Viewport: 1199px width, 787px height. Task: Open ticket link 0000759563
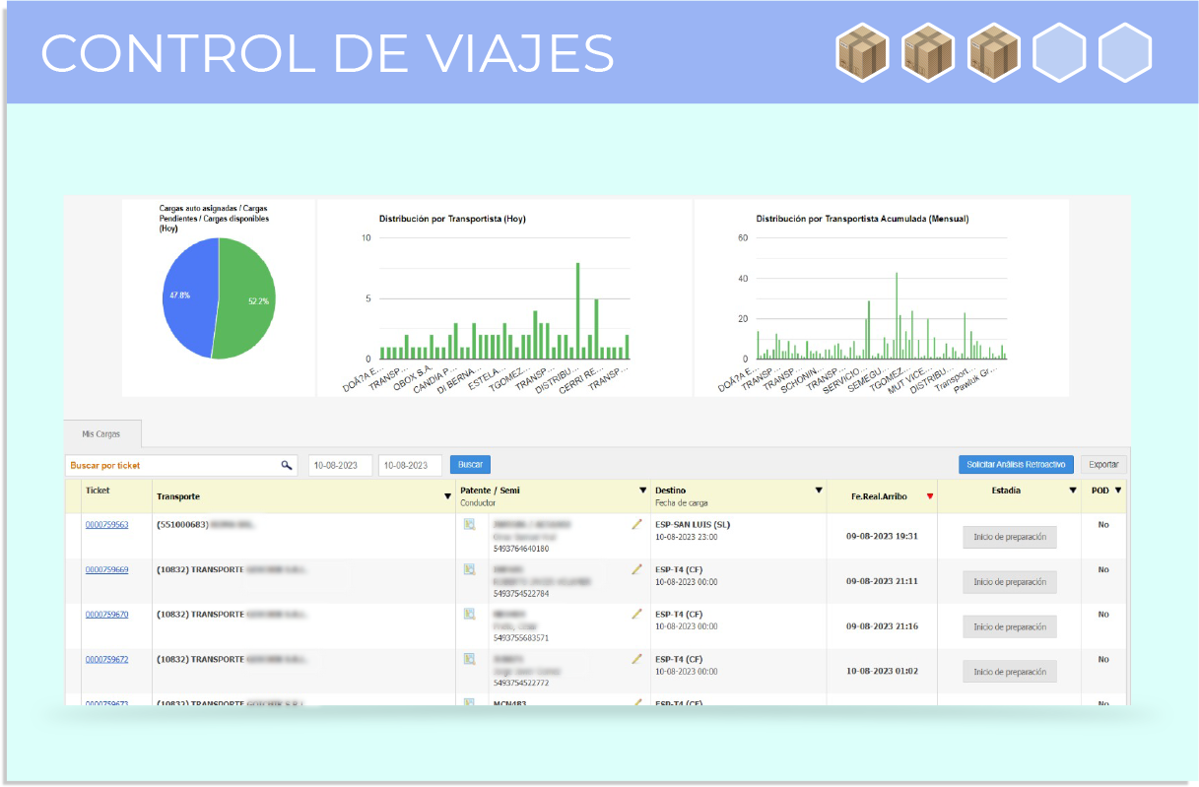click(106, 525)
